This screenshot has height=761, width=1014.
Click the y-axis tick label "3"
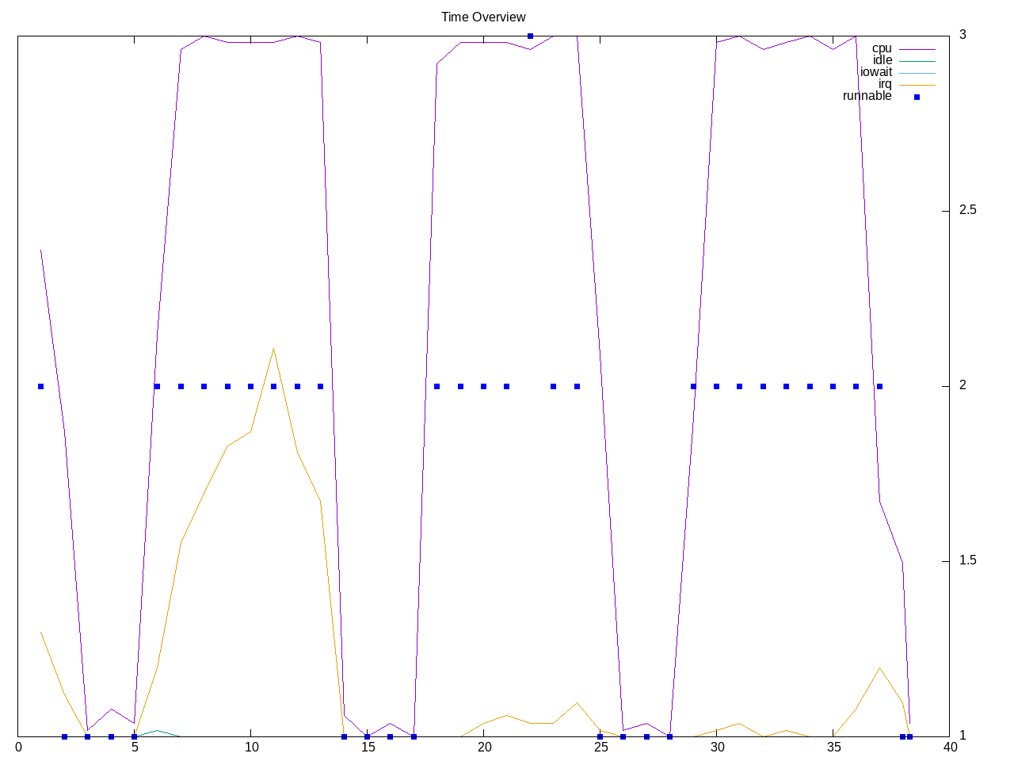tap(963, 35)
